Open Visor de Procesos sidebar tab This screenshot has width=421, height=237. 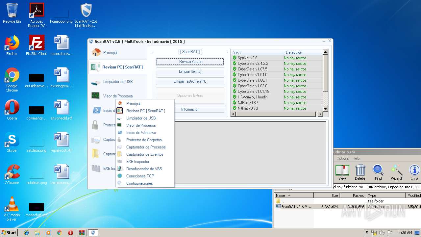(118, 96)
